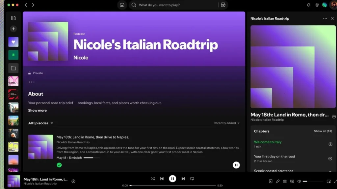Image resolution: width=337 pixels, height=189 pixels.
Task: Click Show all (13) chapters
Action: pos(323,131)
